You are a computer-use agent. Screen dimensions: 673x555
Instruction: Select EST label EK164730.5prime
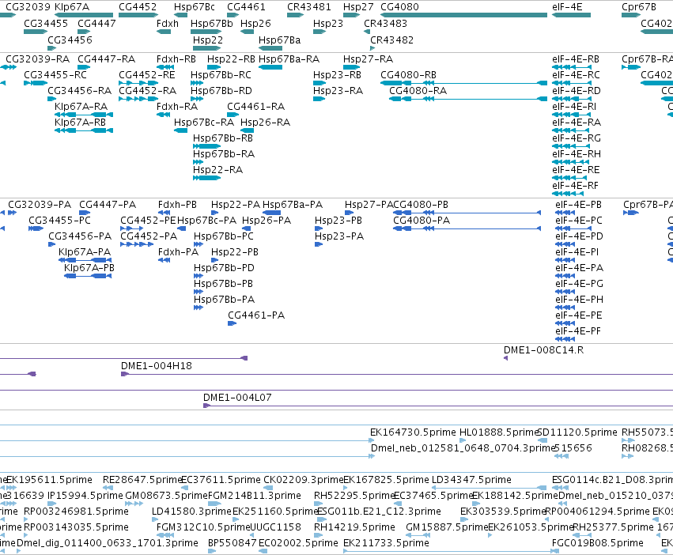tap(413, 432)
